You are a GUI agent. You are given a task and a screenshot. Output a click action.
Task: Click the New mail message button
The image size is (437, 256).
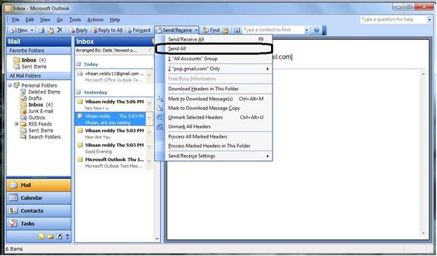click(x=19, y=30)
